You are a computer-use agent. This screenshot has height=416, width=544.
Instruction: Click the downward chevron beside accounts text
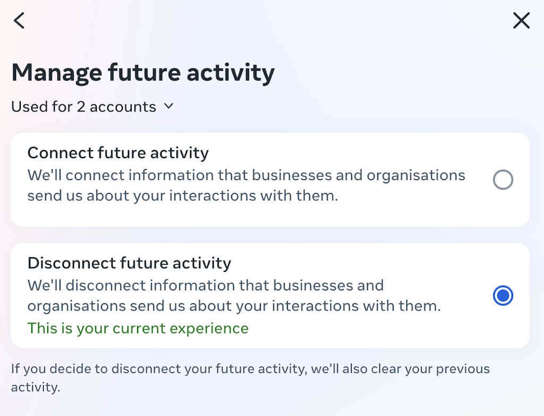(169, 106)
